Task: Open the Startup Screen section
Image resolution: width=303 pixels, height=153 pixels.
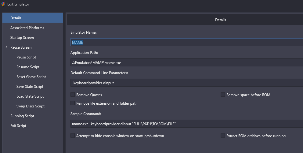Action: pos(22,38)
